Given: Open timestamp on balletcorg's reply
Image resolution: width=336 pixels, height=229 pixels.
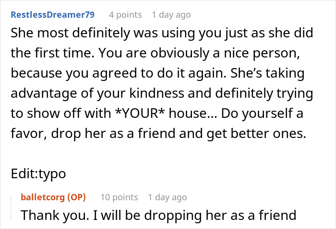Looking at the screenshot, I should coord(167,197).
